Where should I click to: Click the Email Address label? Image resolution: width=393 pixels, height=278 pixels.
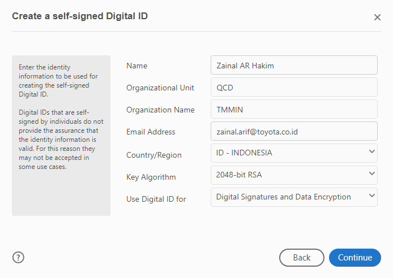[151, 132]
